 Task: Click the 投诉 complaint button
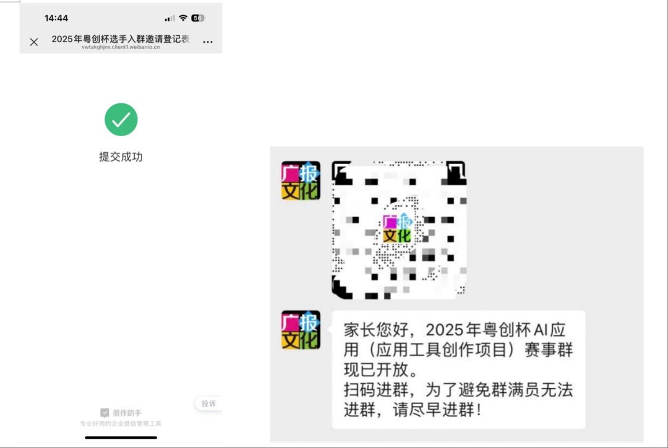tap(209, 403)
